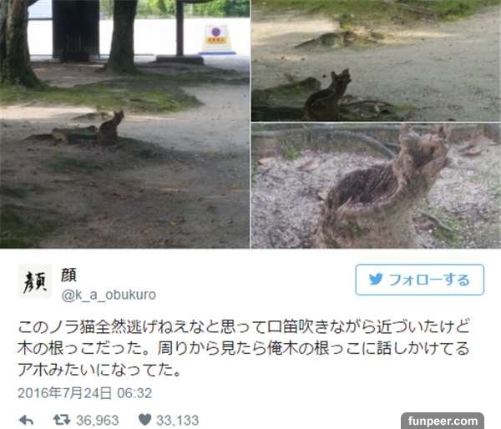Click the cat-like stump in the left photo
501x429 pixels.
pyautogui.click(x=110, y=129)
